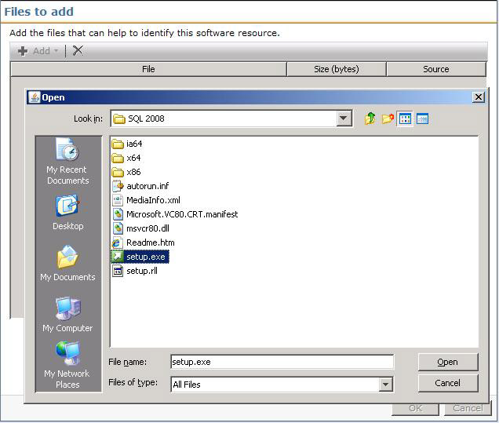Open My Network Places in sidebar
The width and height of the screenshot is (499, 423).
tap(67, 365)
